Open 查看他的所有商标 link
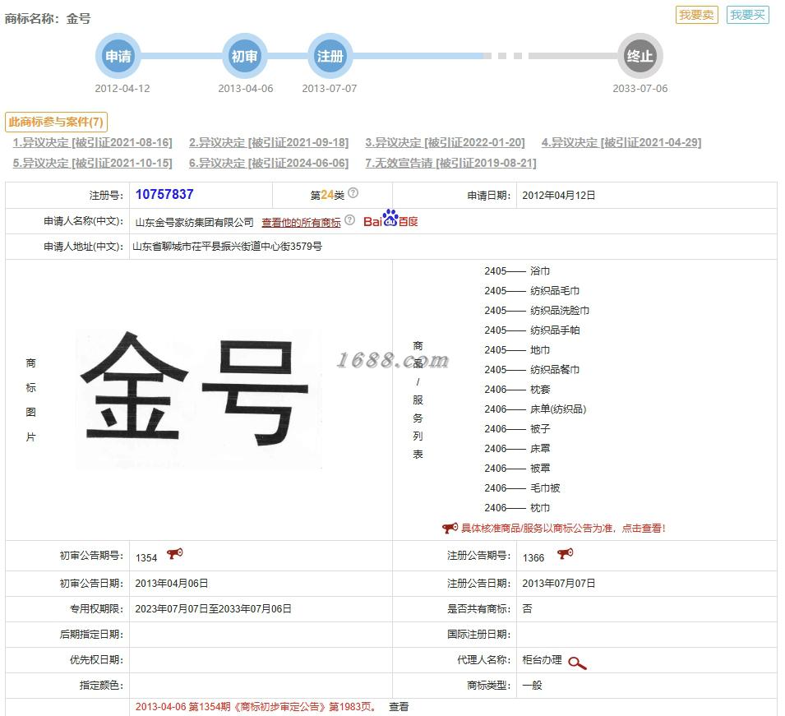The image size is (785, 716). (x=301, y=222)
